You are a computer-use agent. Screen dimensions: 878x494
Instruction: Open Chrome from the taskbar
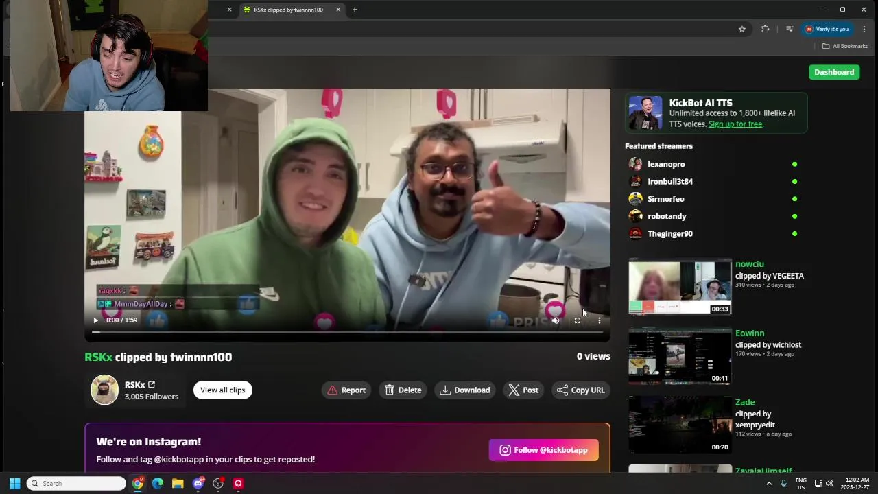coord(138,484)
